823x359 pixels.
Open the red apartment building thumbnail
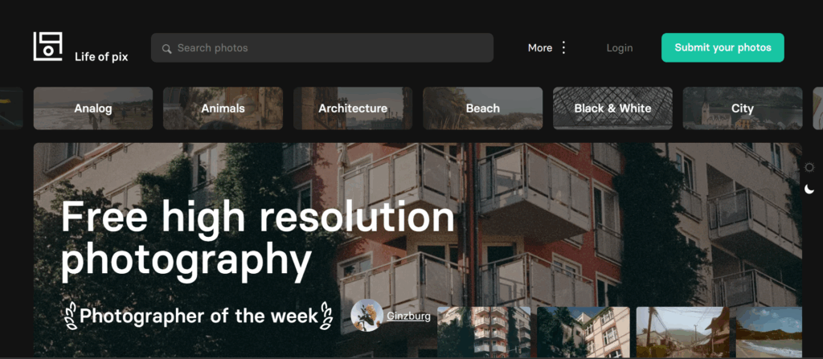click(484, 332)
